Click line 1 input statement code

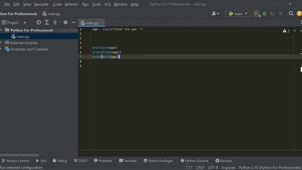117,29
